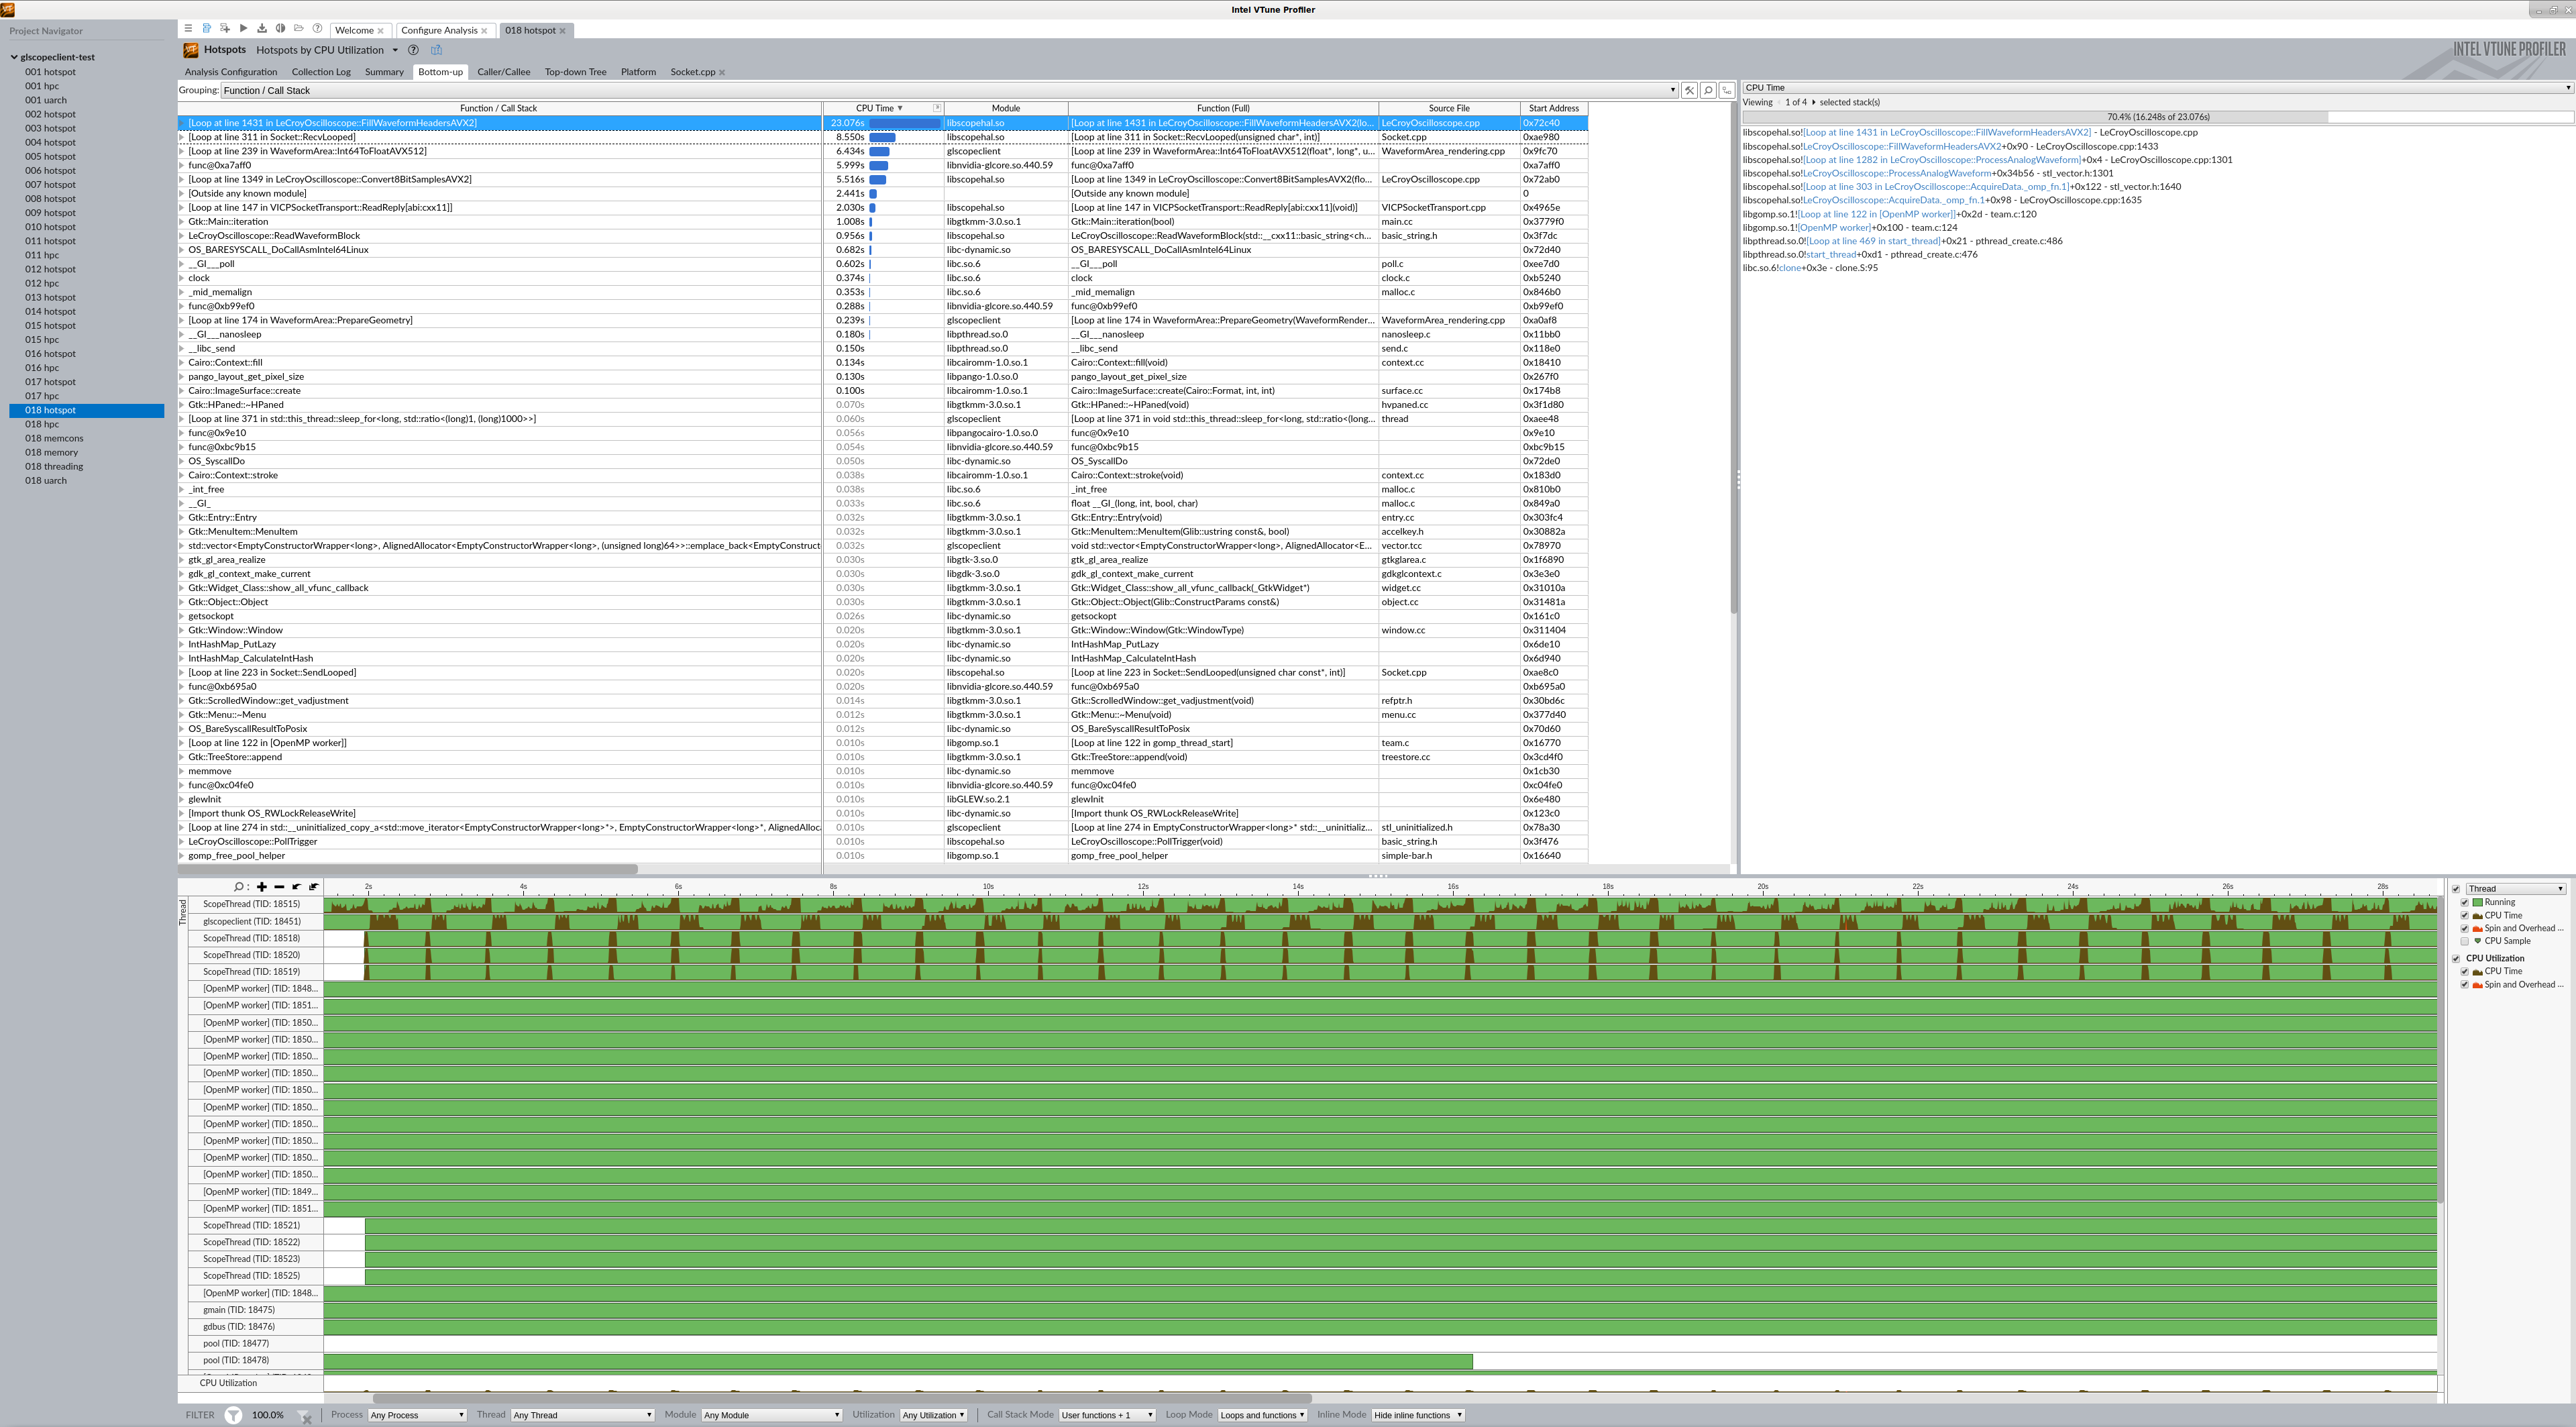Open the Call Stack Mode dropdown
Viewport: 2576px width, 1427px height.
coord(1107,1415)
